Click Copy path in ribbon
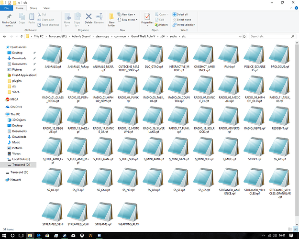Screen dimensions: 299x239 pyautogui.click(x=46, y=20)
